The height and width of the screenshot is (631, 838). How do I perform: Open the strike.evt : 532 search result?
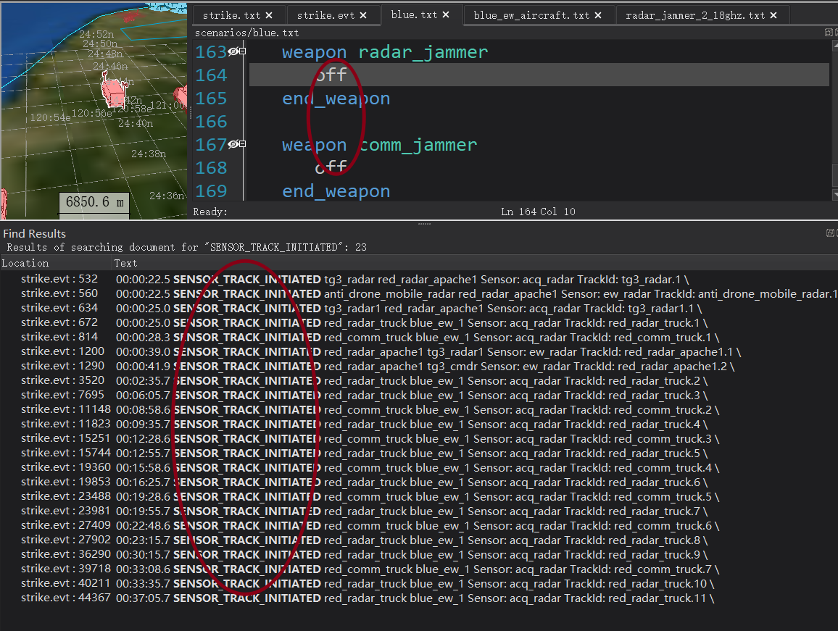[x=59, y=279]
